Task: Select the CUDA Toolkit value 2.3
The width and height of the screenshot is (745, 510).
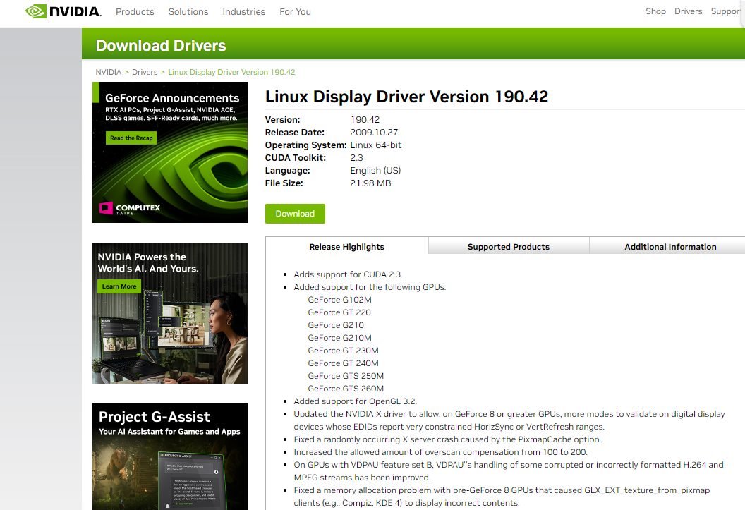Action: [x=356, y=157]
